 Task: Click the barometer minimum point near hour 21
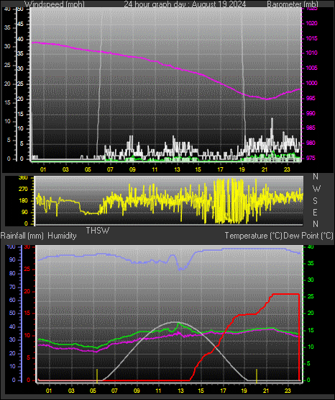tap(267, 99)
